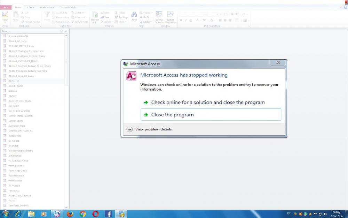This screenshot has height=218, width=348.
Task: Open the File tab
Action: pos(6,7)
